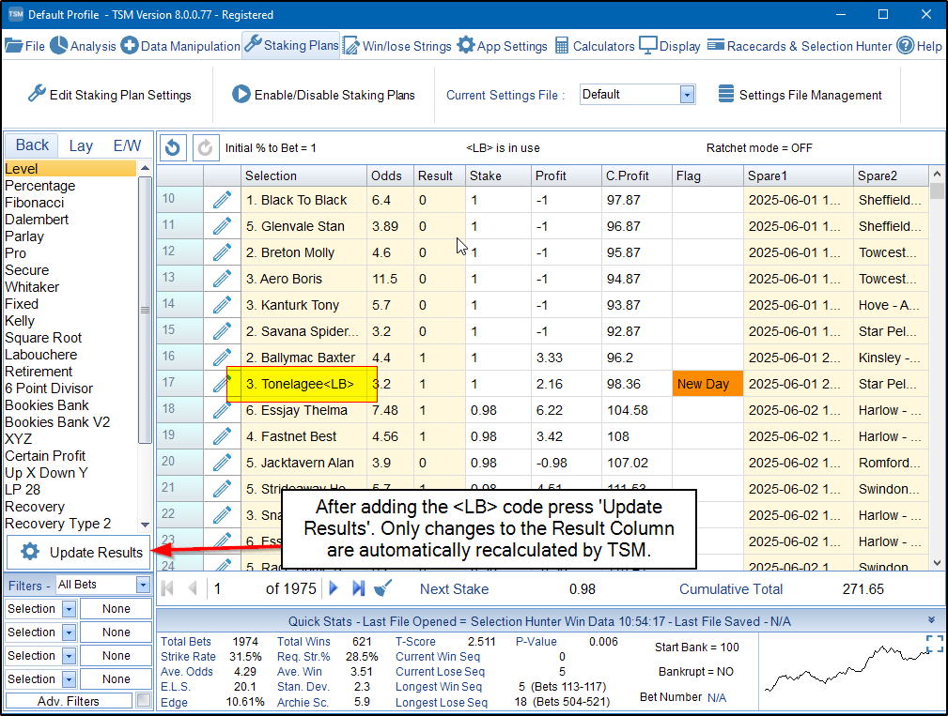Open the All Bets filter dropdown
Screen dimensions: 948x716
click(143, 585)
